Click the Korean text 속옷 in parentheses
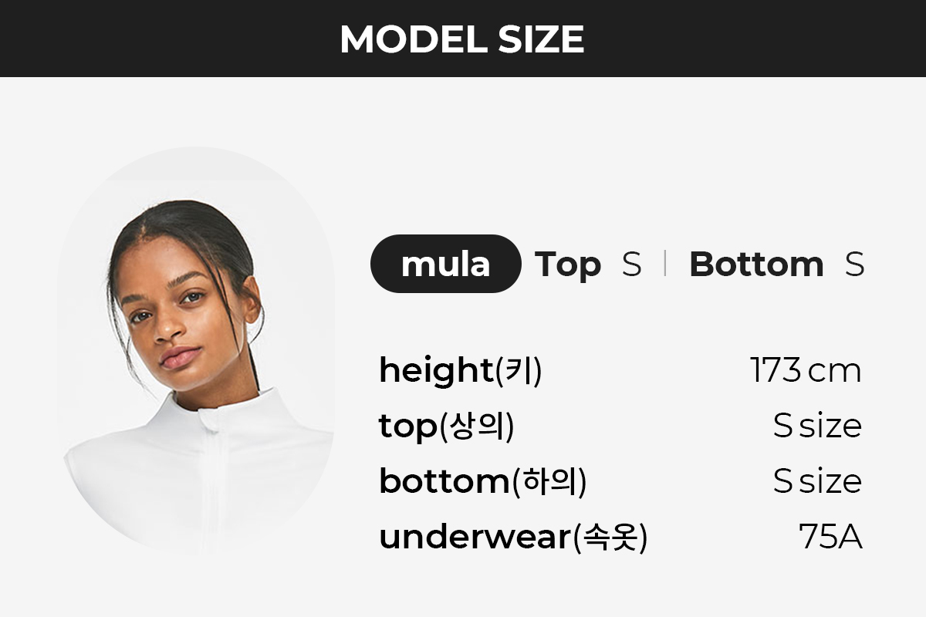This screenshot has width=926, height=617. (x=610, y=538)
